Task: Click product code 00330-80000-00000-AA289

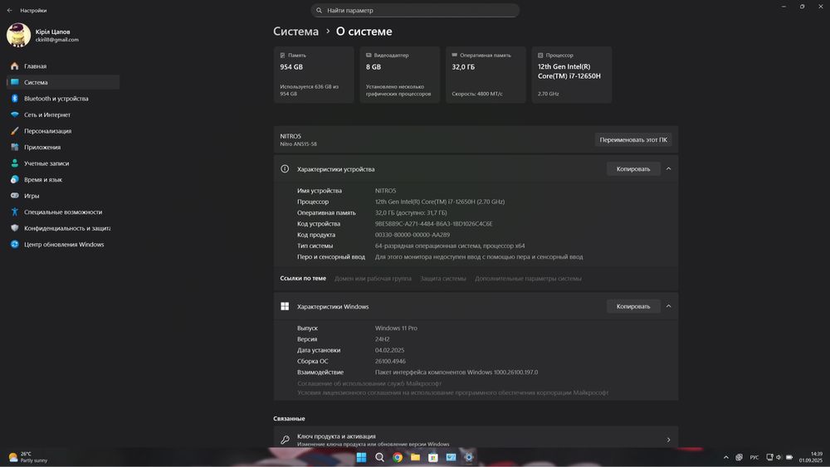Action: 413,235
